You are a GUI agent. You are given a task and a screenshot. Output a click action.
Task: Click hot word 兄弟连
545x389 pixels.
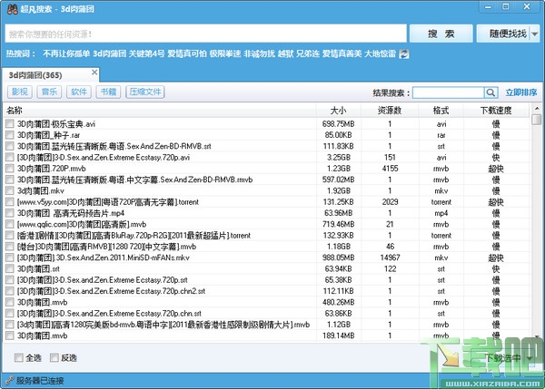(x=308, y=53)
